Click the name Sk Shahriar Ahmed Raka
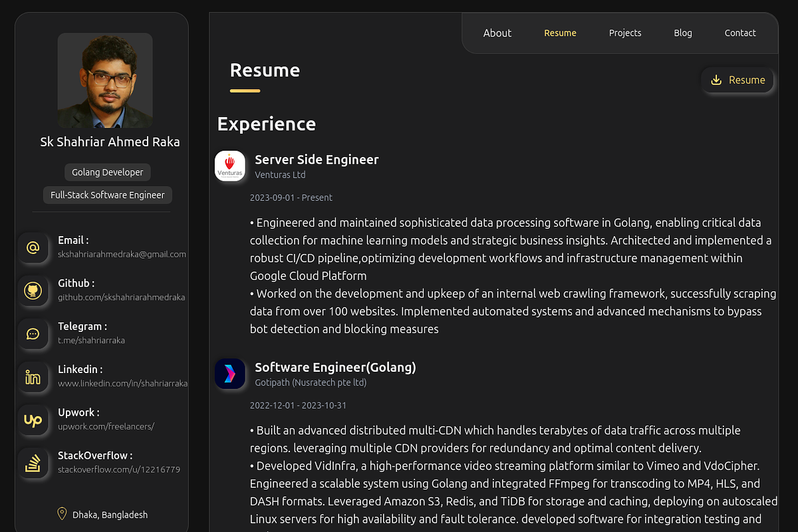798x532 pixels. click(110, 142)
